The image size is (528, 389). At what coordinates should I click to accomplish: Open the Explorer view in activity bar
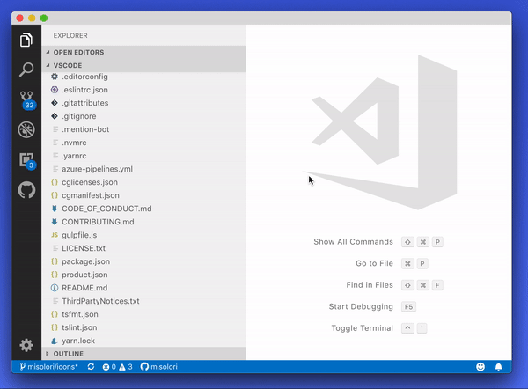[x=26, y=40]
